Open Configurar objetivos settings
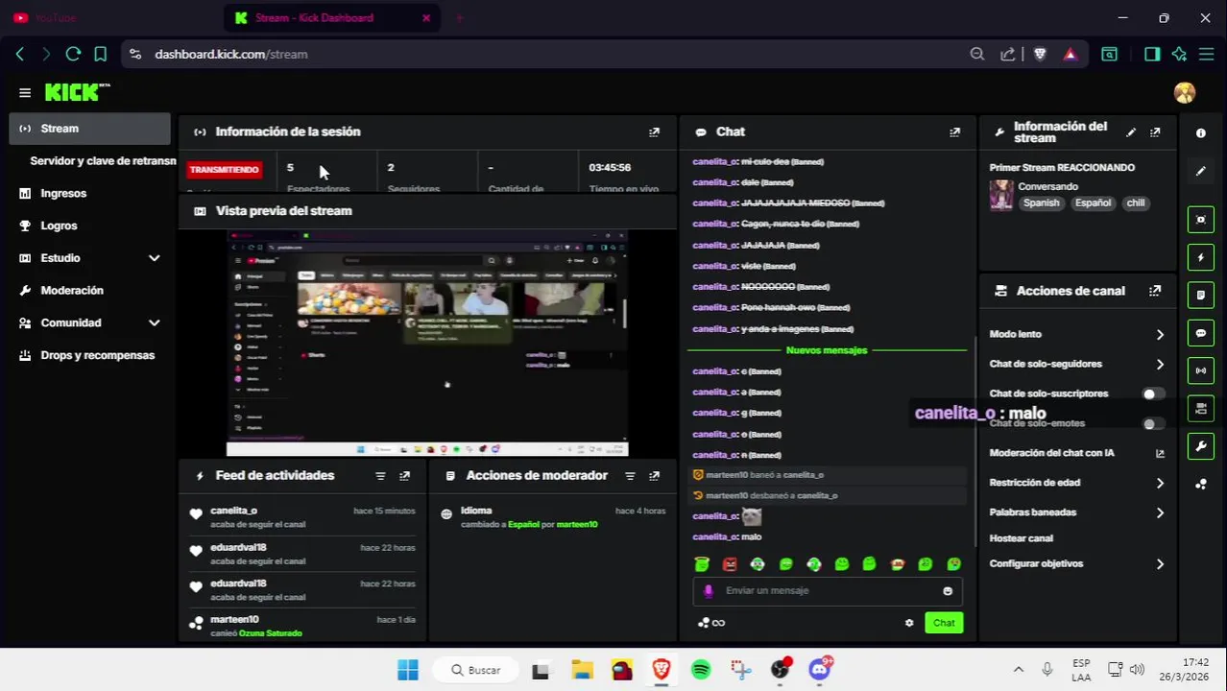The width and height of the screenshot is (1227, 691). (1077, 563)
